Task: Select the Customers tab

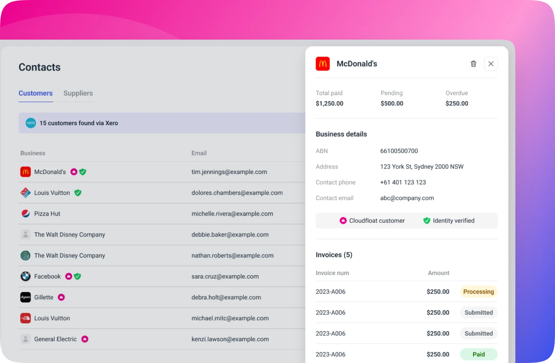Action: coord(35,93)
